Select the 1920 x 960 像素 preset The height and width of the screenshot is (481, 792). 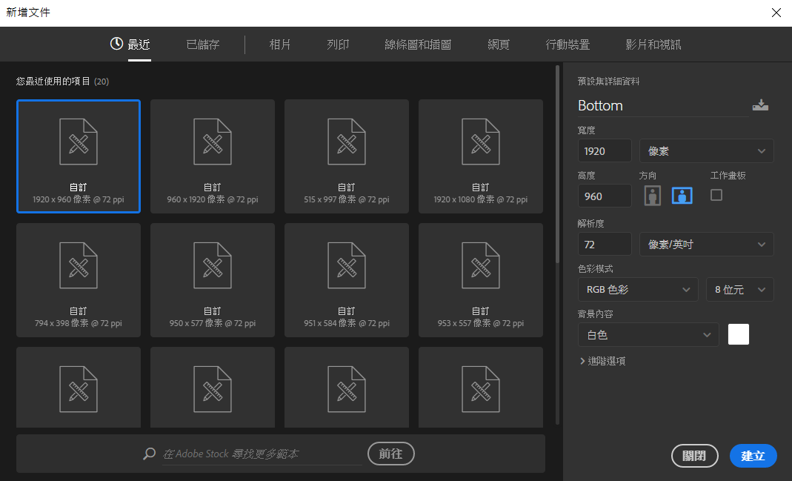coord(79,156)
